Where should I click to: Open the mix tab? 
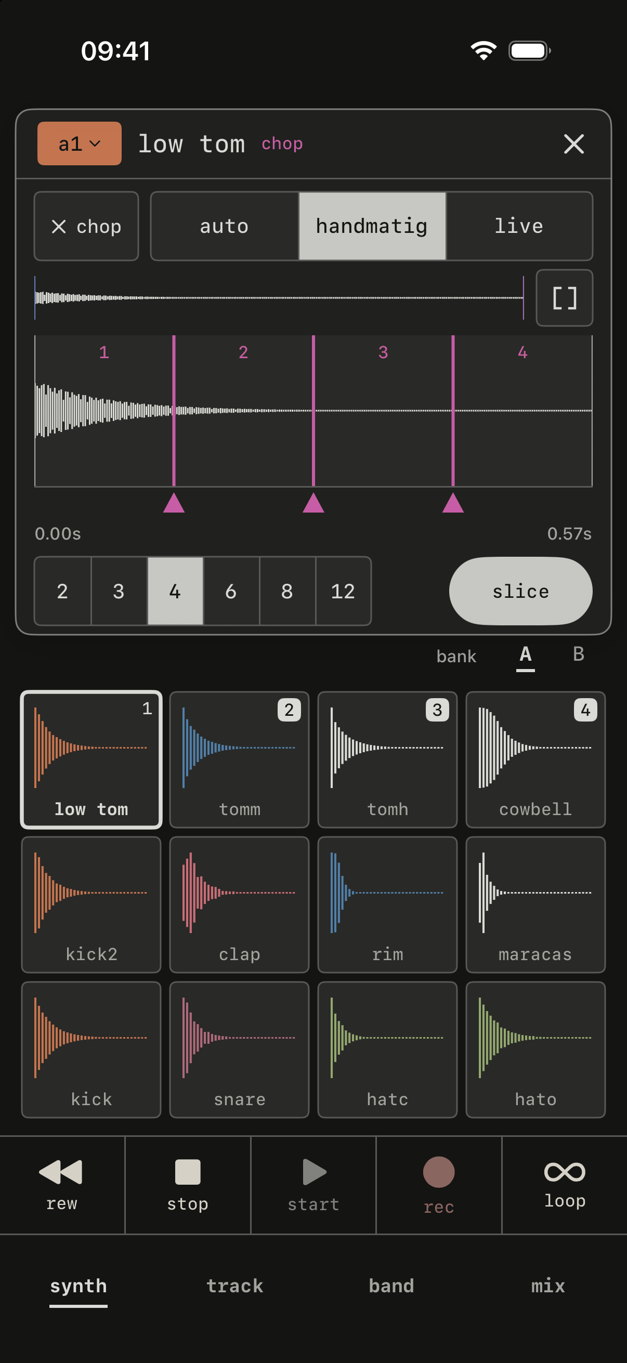pos(548,1286)
